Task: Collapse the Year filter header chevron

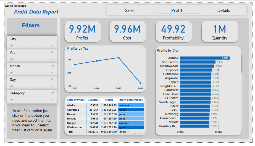Action: tap(52, 52)
